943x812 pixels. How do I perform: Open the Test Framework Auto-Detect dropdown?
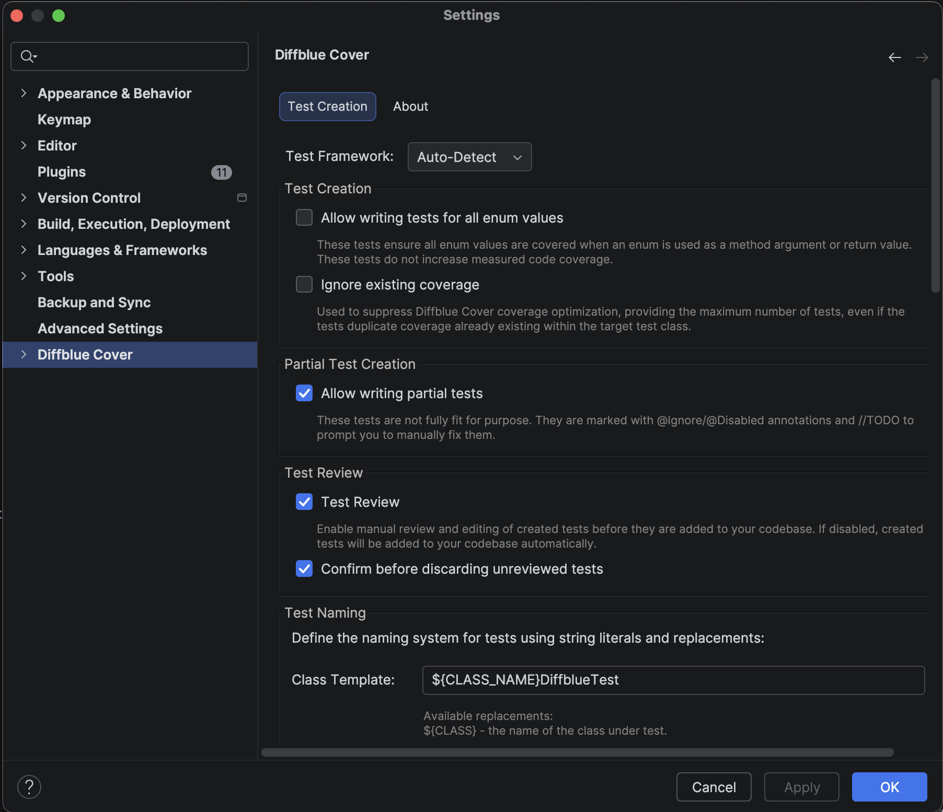tap(469, 157)
